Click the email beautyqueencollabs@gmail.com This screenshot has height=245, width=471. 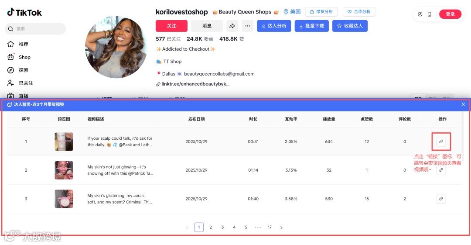(219, 74)
